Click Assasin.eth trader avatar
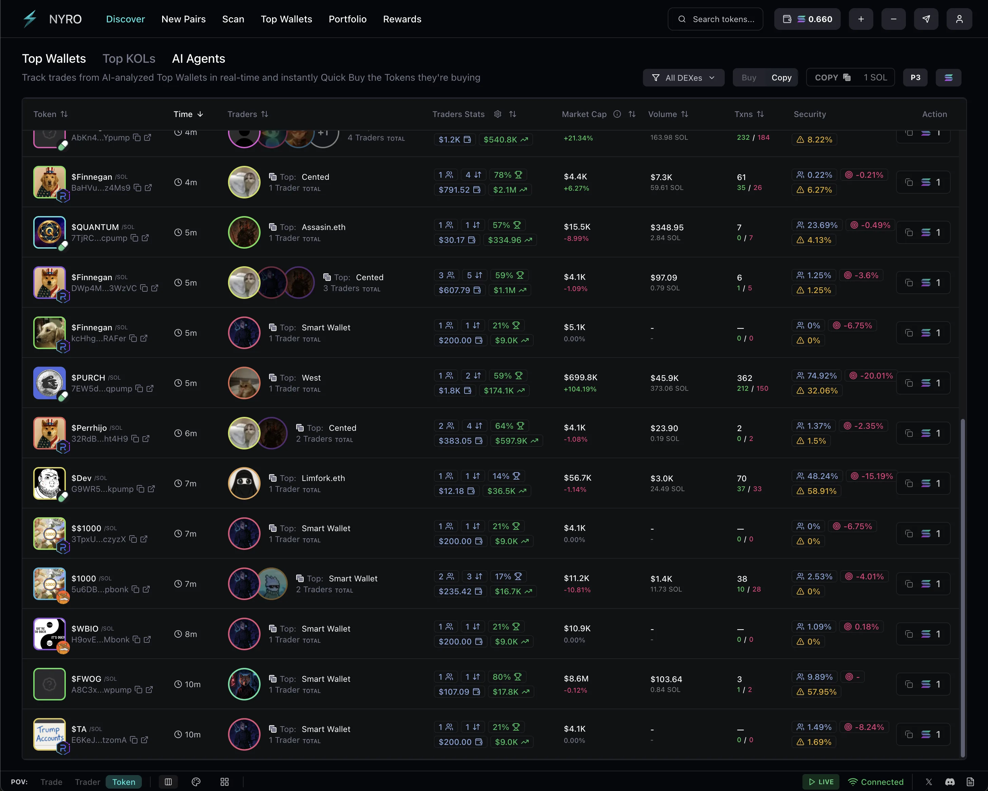 point(244,232)
